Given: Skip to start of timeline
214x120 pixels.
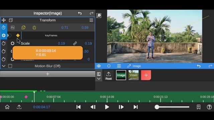Looking at the screenshot, I should point(79,107).
